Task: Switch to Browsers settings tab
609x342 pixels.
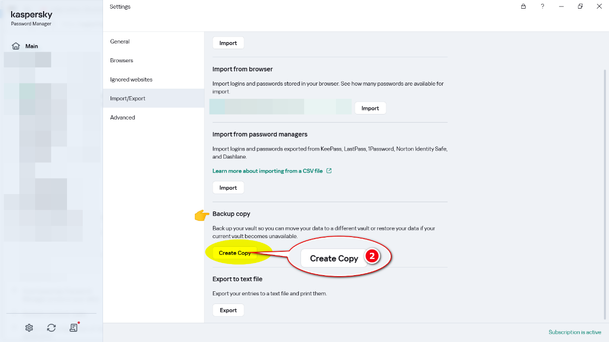Action: tap(122, 60)
